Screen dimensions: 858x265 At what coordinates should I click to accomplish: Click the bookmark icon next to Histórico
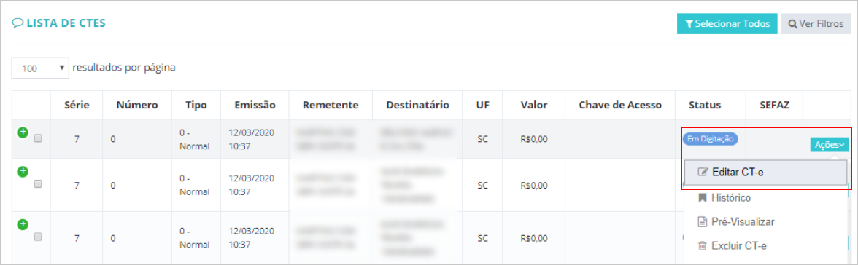(x=703, y=198)
